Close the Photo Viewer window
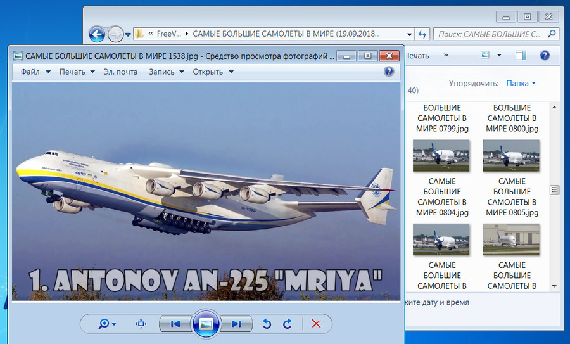Image resolution: width=570 pixels, height=344 pixels. point(389,56)
